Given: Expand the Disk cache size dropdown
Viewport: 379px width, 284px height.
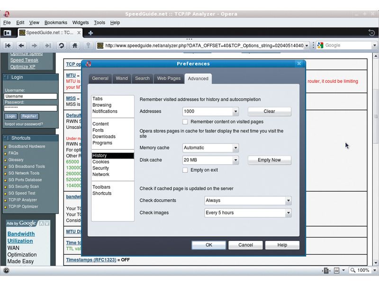Looking at the screenshot, I should click(235, 160).
